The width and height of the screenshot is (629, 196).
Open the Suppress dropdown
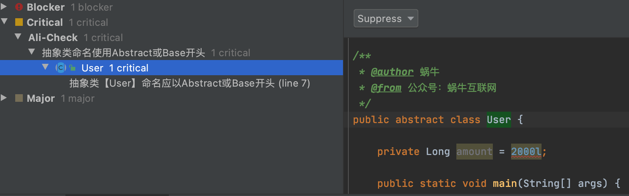coord(386,18)
